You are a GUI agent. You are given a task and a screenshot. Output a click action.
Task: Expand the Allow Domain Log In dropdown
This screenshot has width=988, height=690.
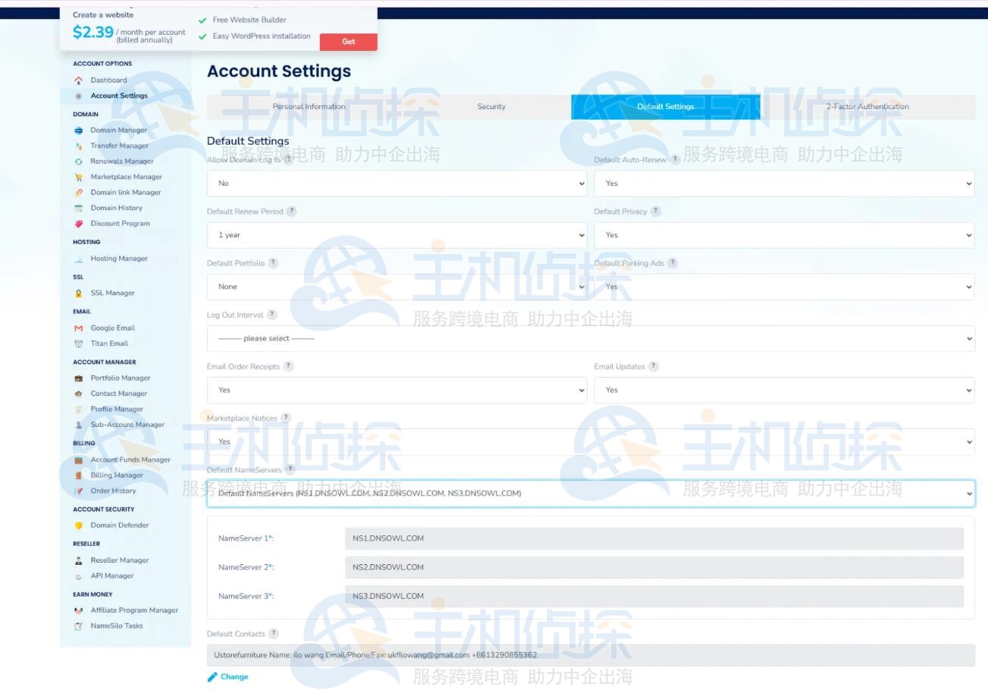[397, 183]
